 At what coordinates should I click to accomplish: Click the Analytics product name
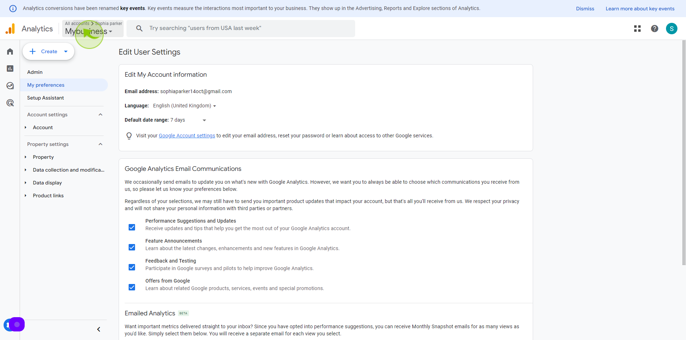(x=37, y=29)
